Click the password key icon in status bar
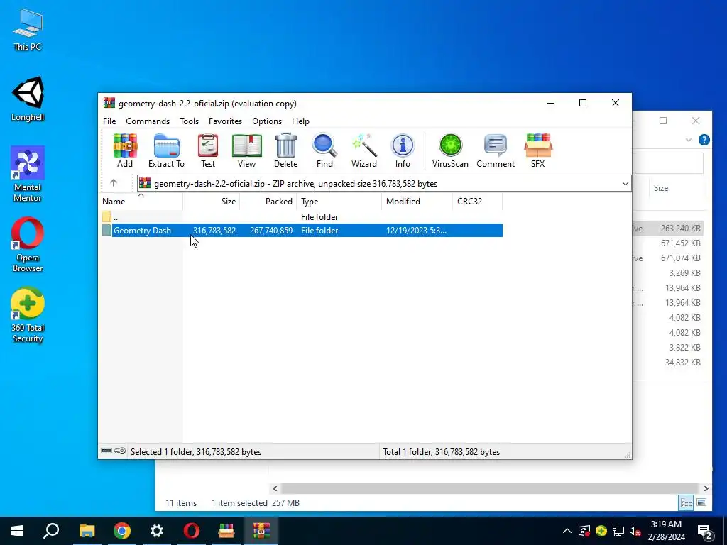 (x=119, y=451)
